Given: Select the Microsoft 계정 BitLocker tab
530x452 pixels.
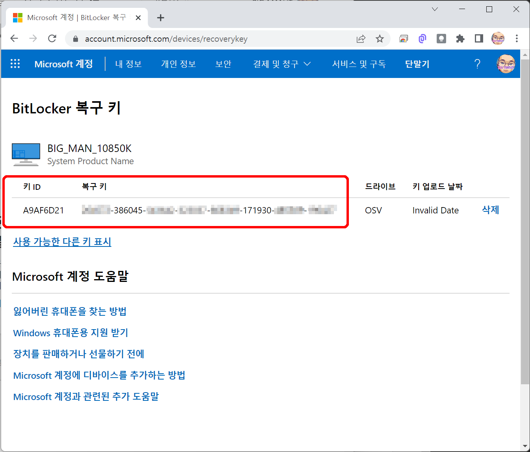Looking at the screenshot, I should pyautogui.click(x=77, y=18).
